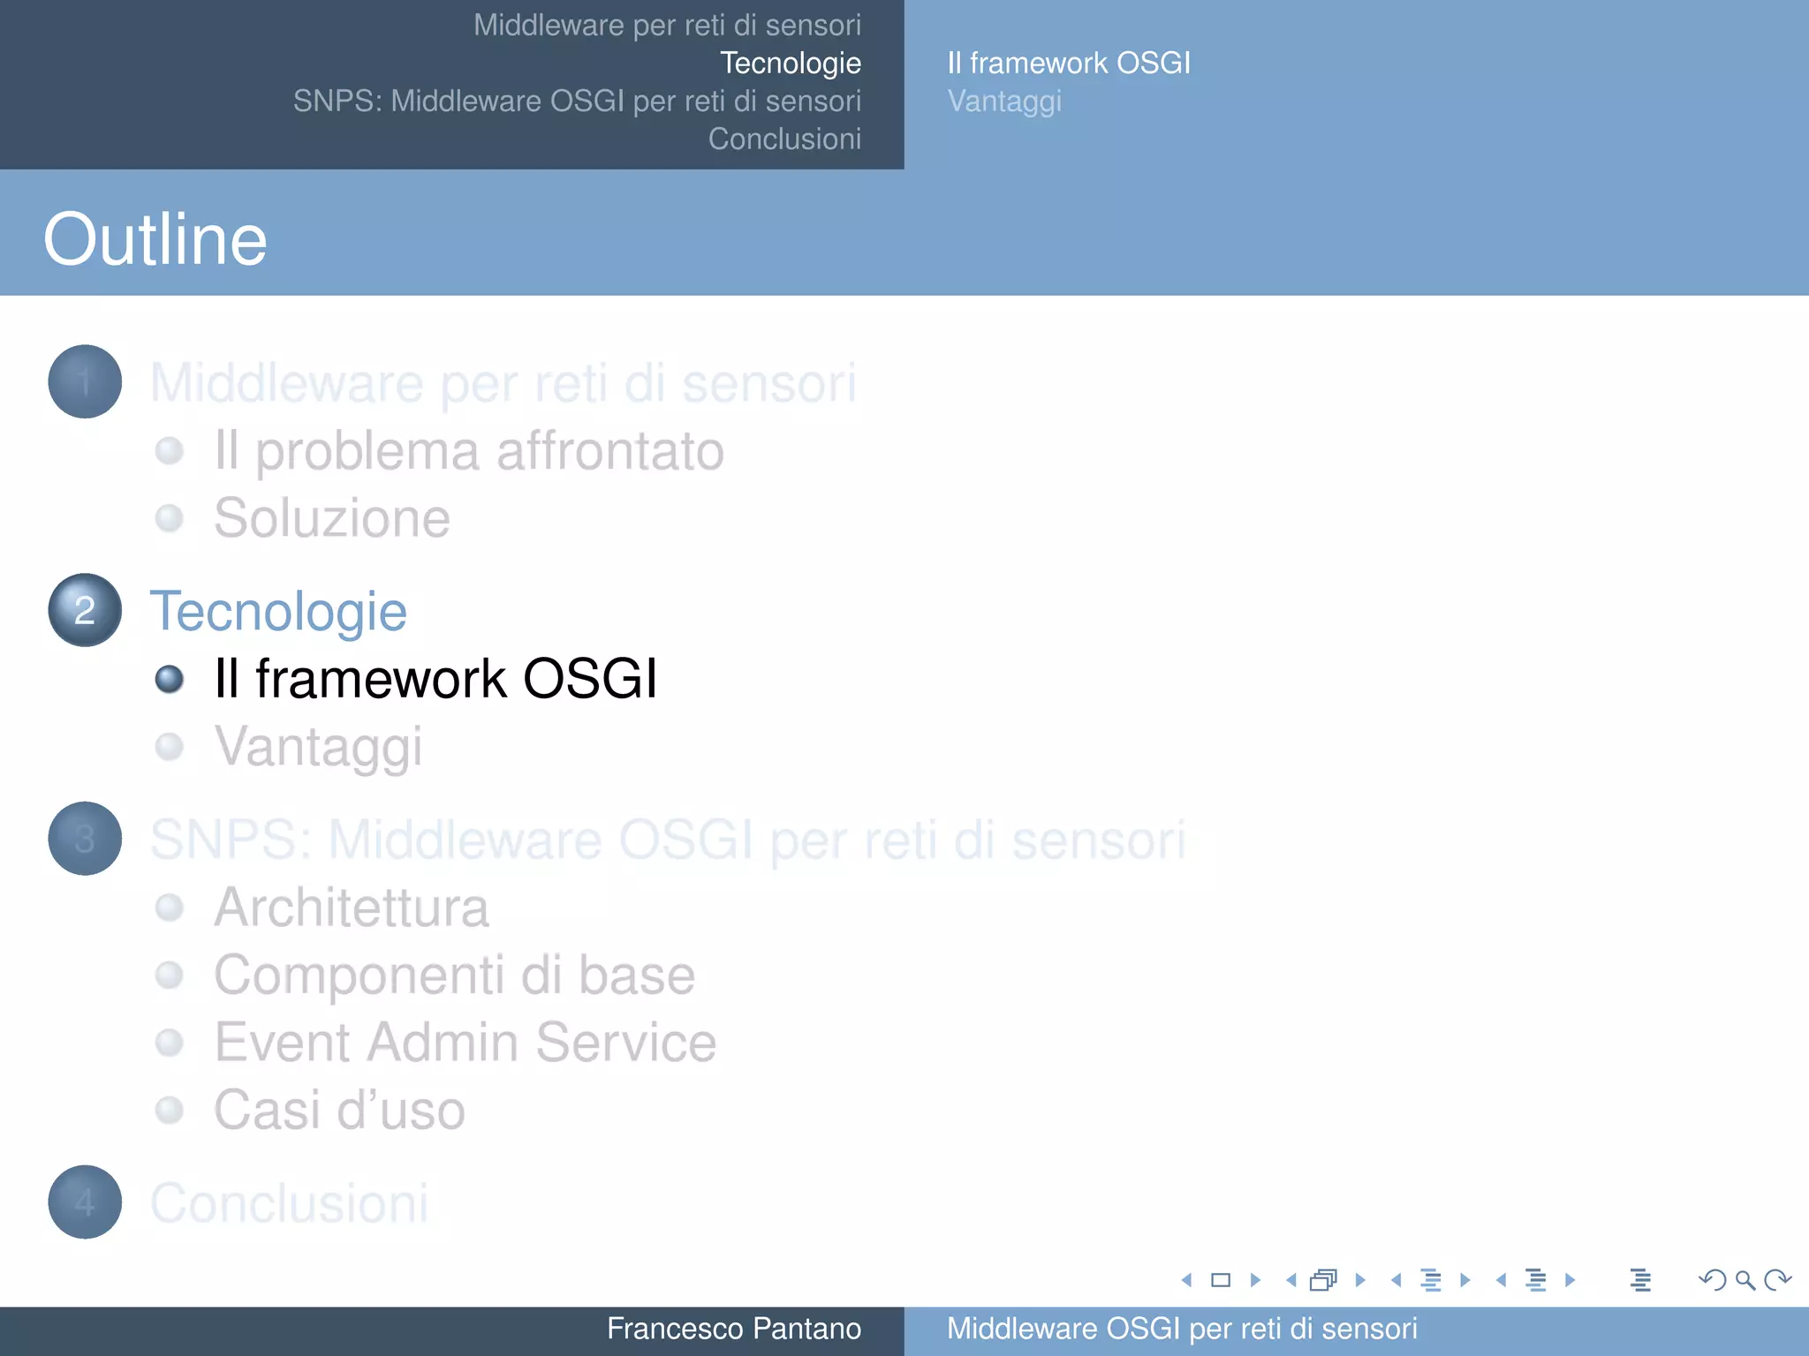The image size is (1809, 1356).
Task: Click numbered ball 4 beside Conclusioni
Action: coord(85,1202)
